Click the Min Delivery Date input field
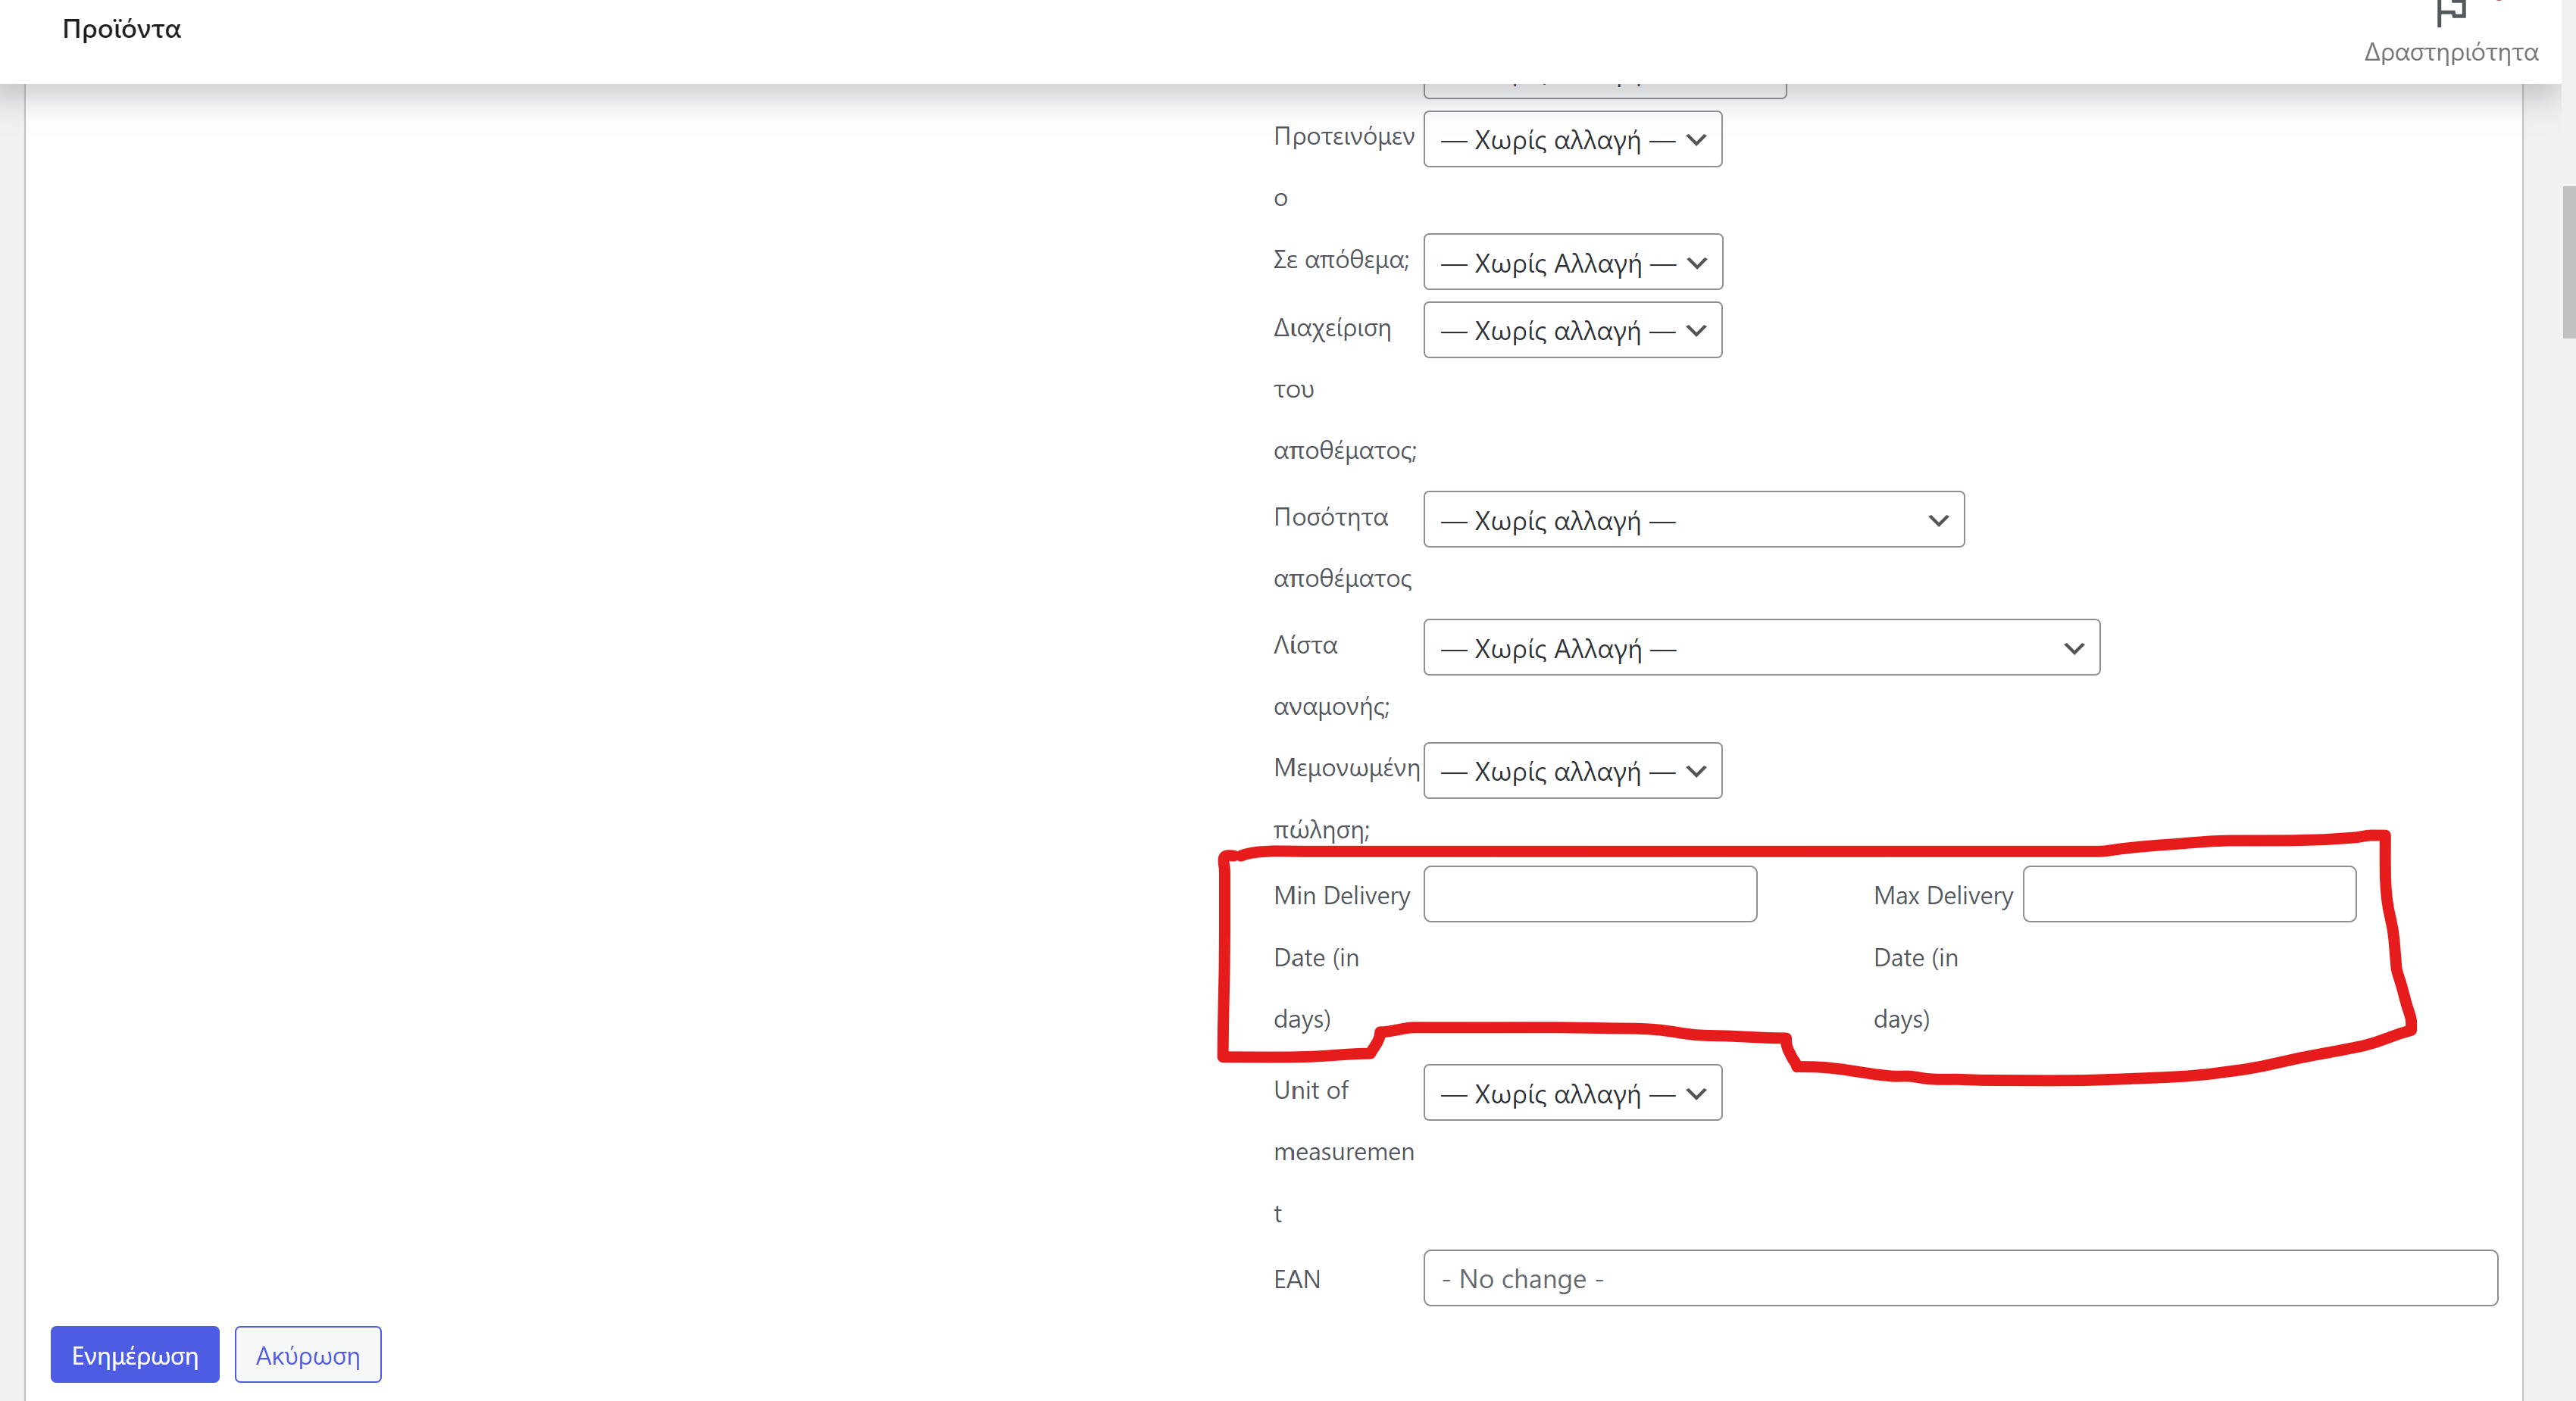 pyautogui.click(x=1589, y=894)
